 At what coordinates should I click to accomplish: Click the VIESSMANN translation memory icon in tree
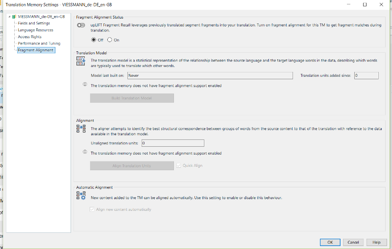pos(14,17)
